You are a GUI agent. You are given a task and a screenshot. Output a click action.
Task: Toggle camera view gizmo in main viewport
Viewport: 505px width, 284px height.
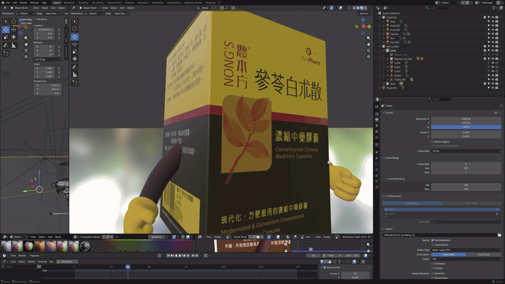tap(368, 50)
